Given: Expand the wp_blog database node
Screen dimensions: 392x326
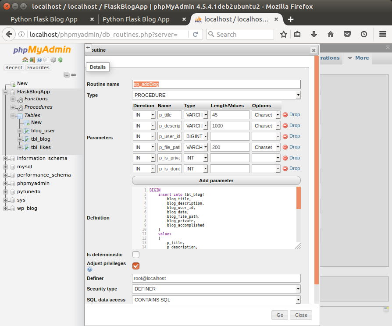Looking at the screenshot, I should coord(6,209).
